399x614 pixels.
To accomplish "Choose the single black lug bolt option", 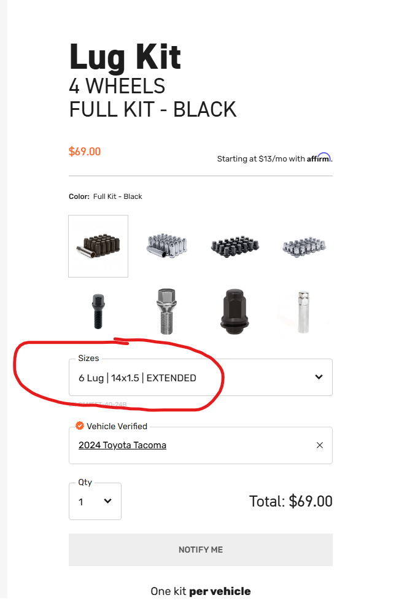I will click(98, 311).
